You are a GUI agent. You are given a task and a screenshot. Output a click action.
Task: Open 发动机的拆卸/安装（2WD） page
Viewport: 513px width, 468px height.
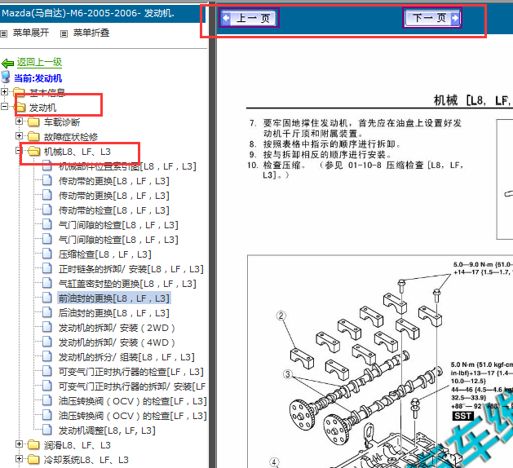117,328
